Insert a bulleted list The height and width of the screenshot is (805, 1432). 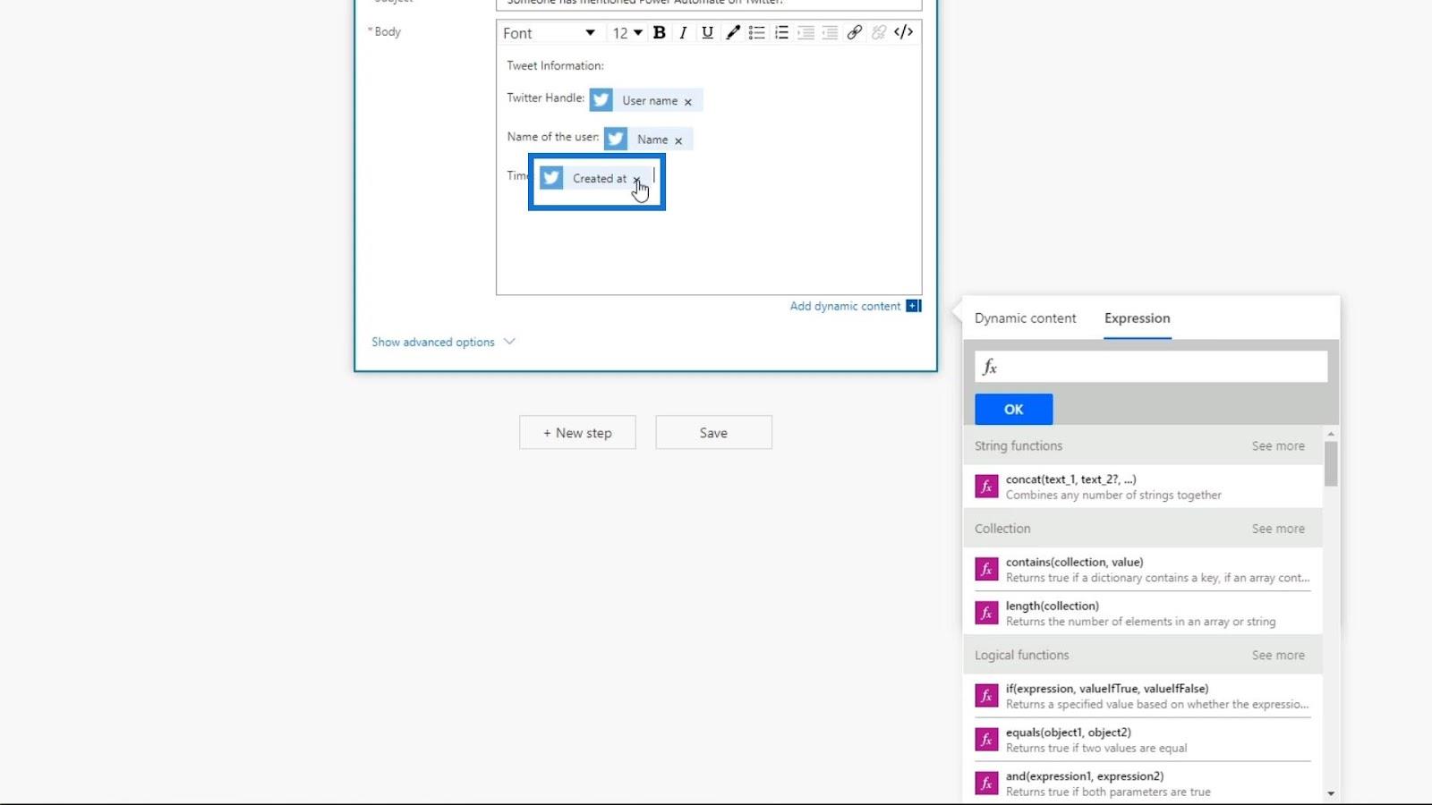tap(757, 32)
